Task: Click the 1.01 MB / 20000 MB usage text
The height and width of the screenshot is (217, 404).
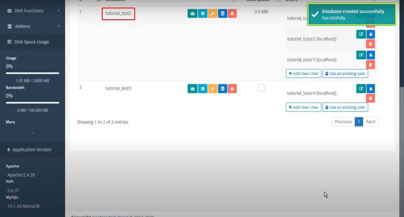Action: (x=32, y=80)
